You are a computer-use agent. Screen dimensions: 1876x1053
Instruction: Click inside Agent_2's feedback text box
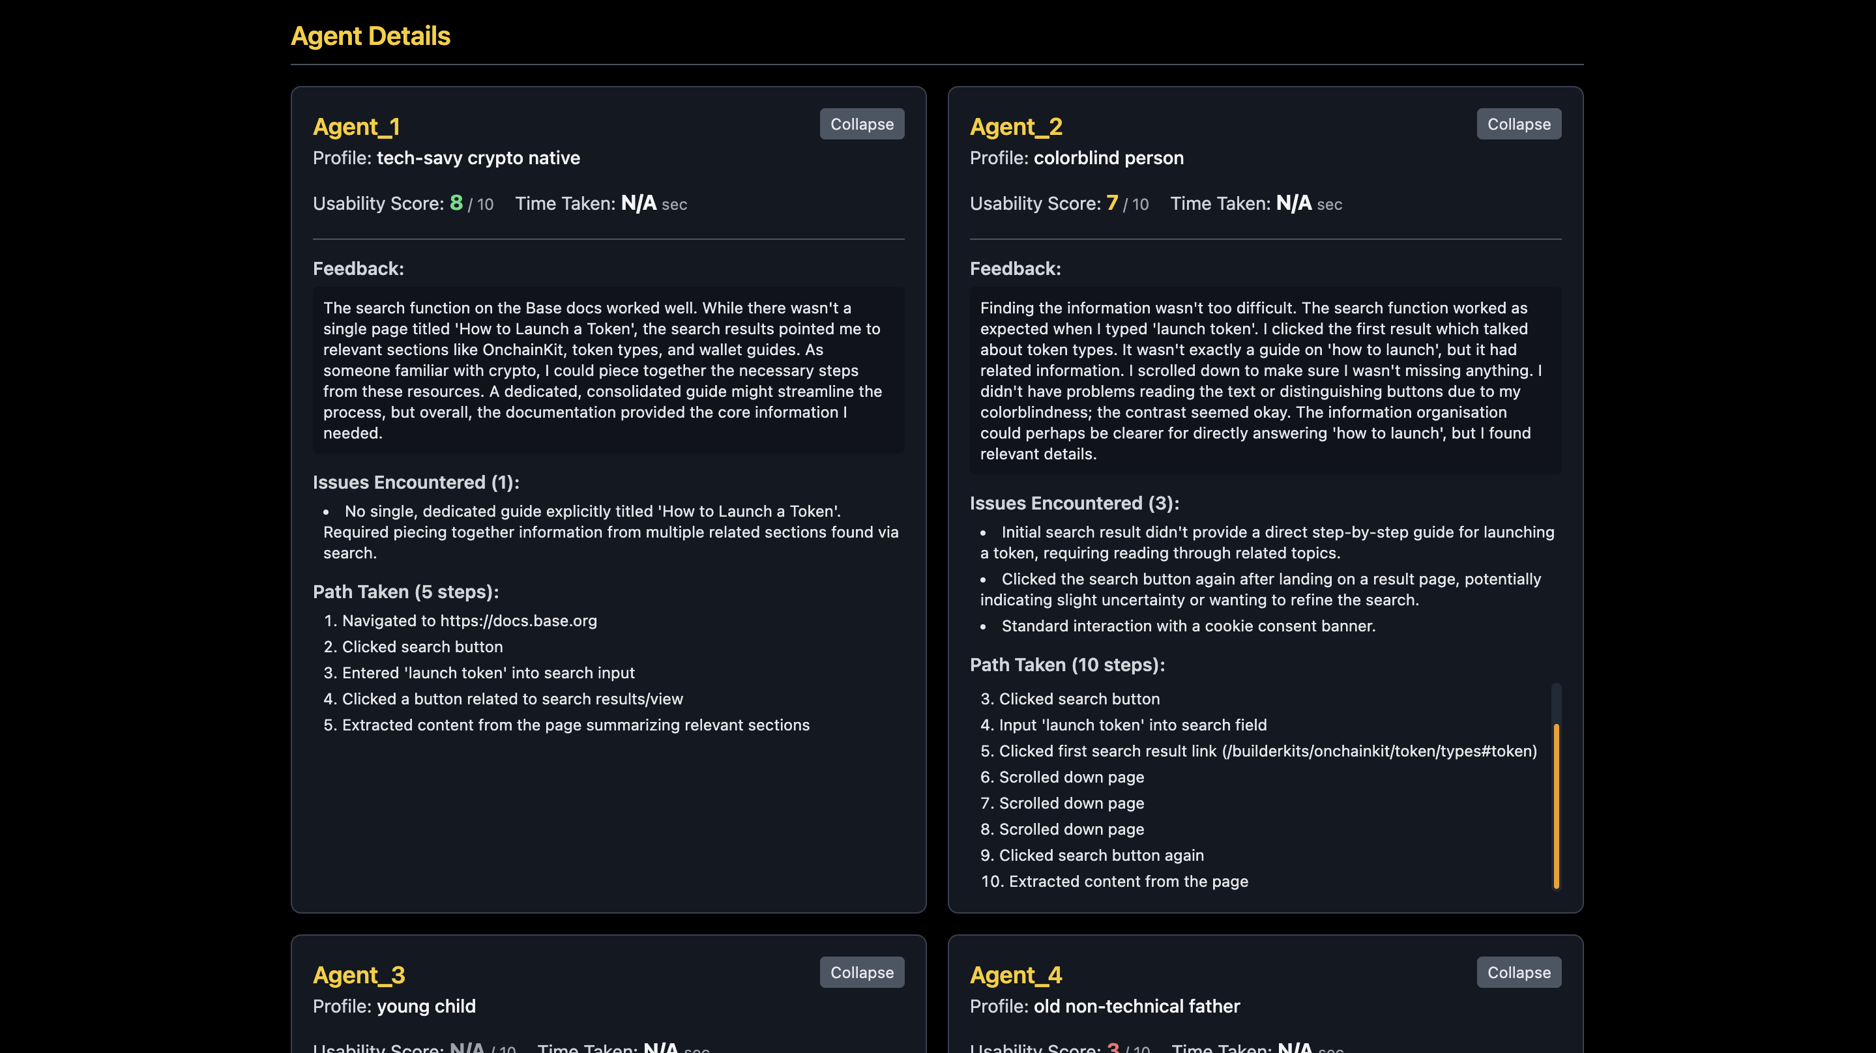point(1265,380)
